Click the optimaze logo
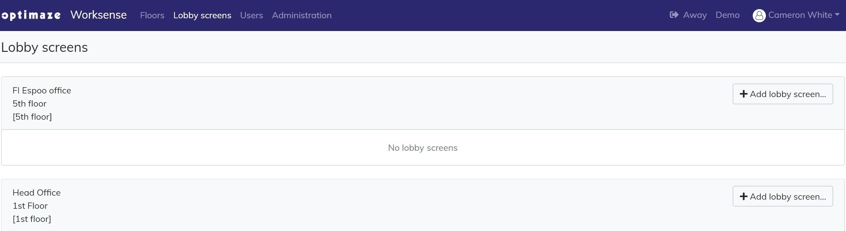Viewport: 846px width, 231px height. coord(31,15)
